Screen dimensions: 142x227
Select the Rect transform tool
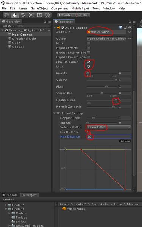point(39,15)
